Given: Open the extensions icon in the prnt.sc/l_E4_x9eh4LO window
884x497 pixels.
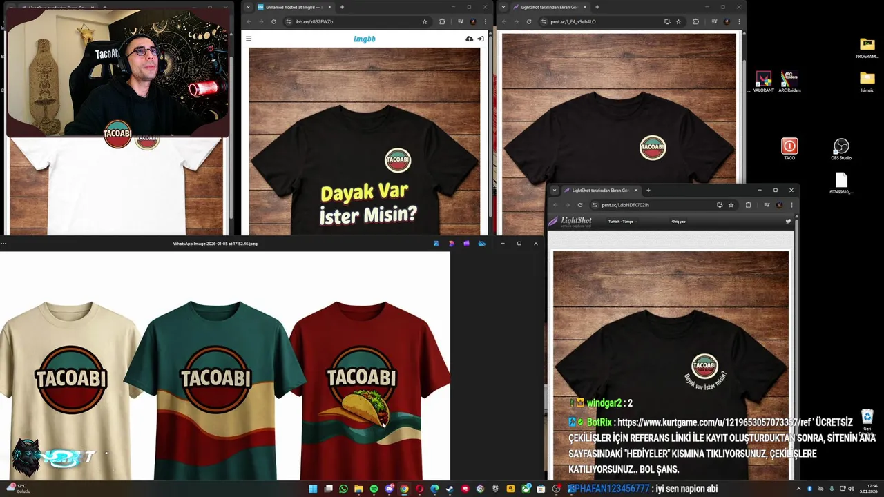Looking at the screenshot, I should pyautogui.click(x=695, y=21).
